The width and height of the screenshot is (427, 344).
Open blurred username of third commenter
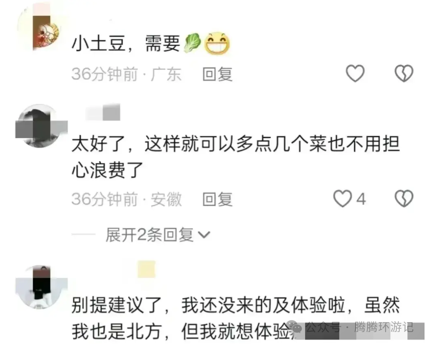(x=146, y=270)
